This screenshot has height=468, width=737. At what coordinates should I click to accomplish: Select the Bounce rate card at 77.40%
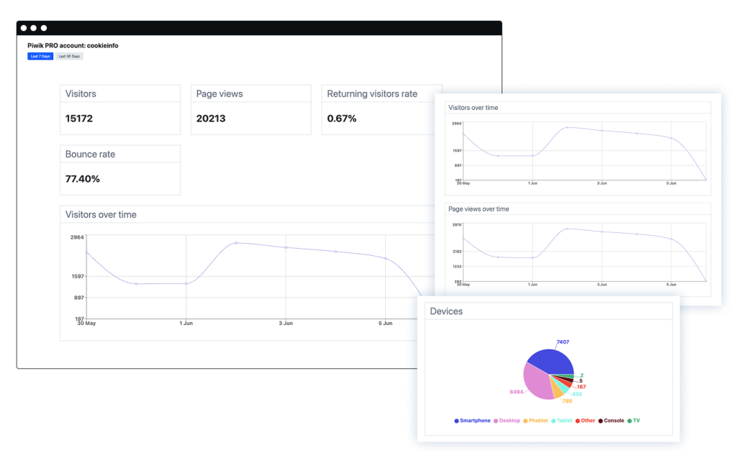click(x=119, y=170)
